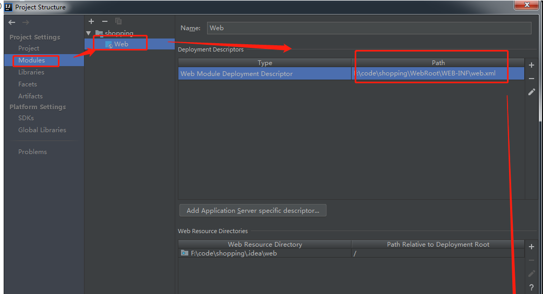Screen dimensions: 543x294
Task: Add a deployment descriptor with plus
Action: tap(532, 65)
